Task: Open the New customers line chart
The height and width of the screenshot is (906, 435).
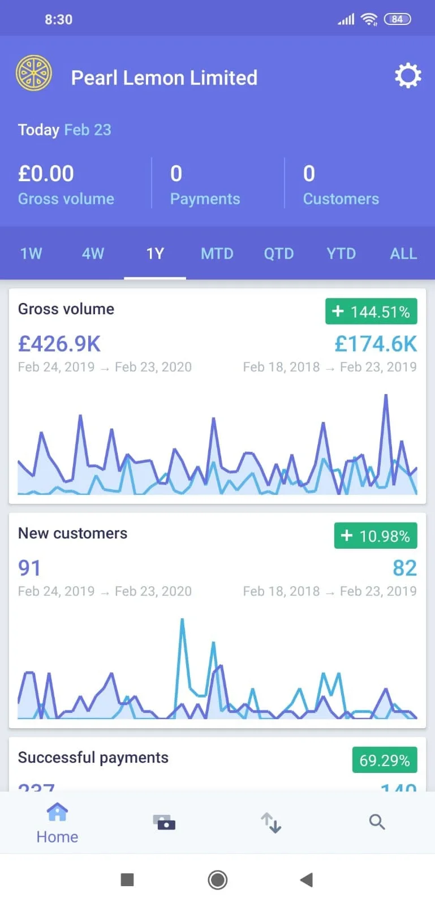Action: tap(217, 669)
